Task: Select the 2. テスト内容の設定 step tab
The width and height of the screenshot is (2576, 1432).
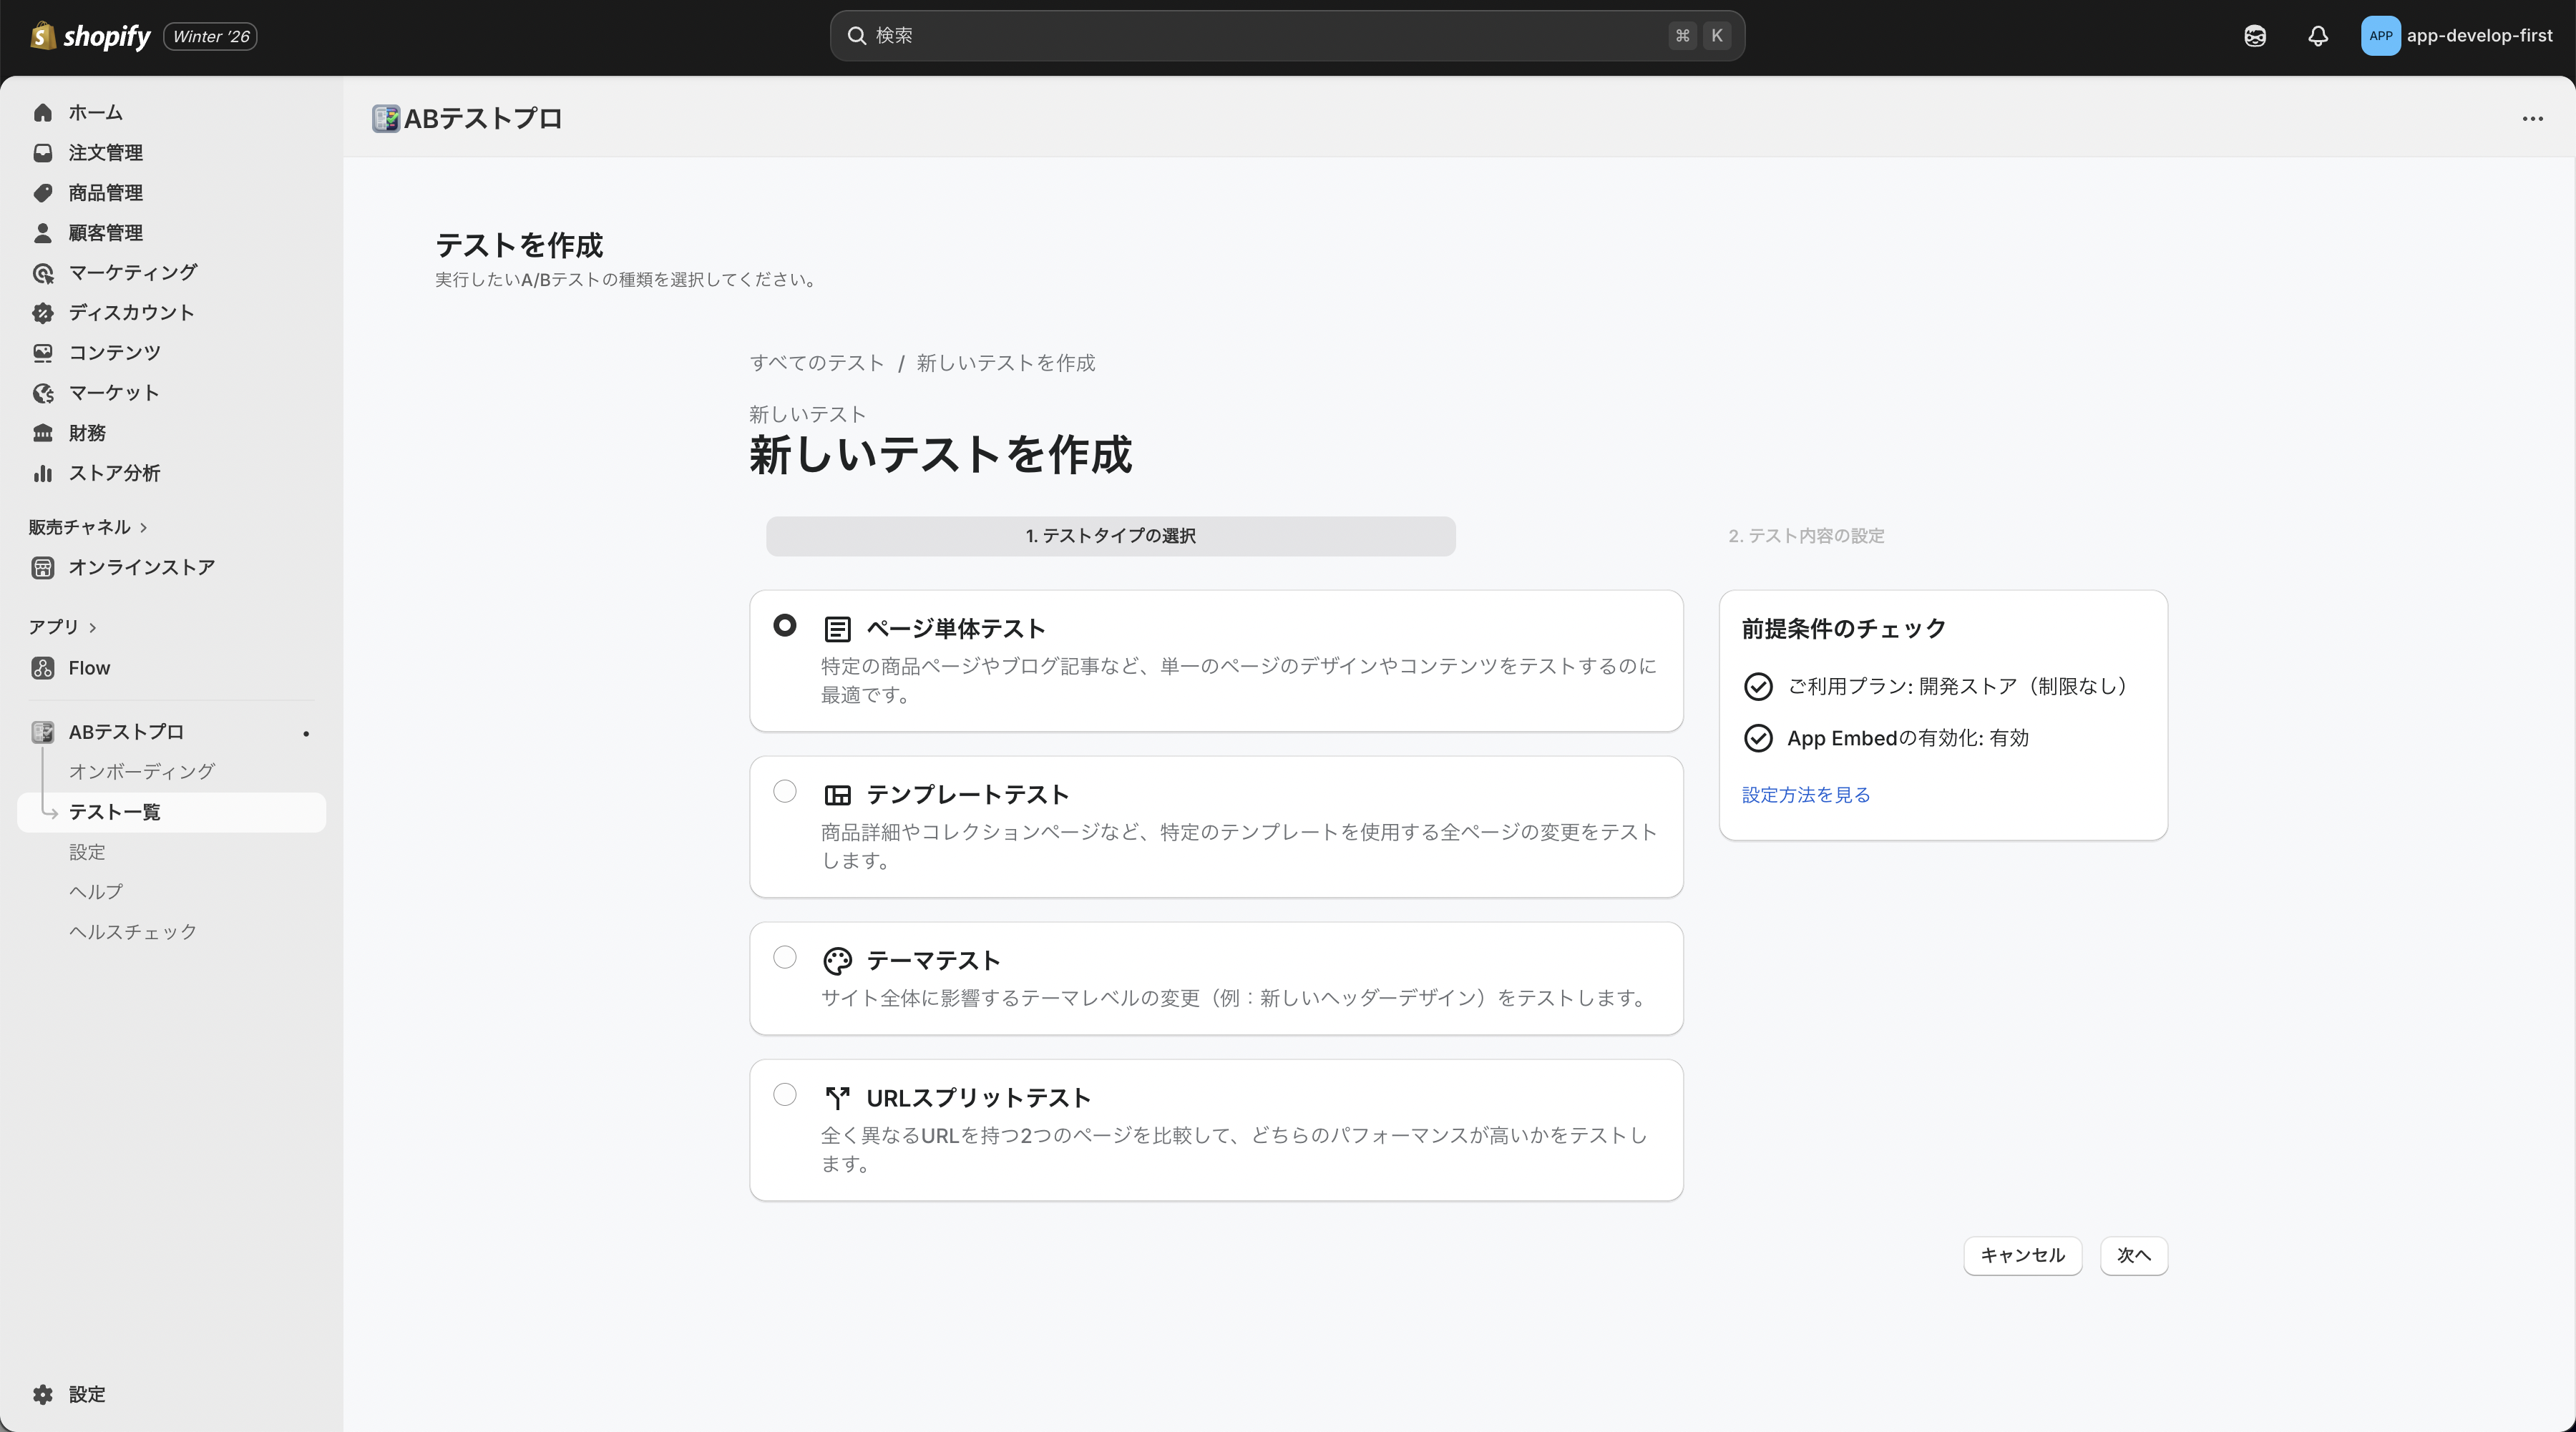Action: pos(1806,536)
